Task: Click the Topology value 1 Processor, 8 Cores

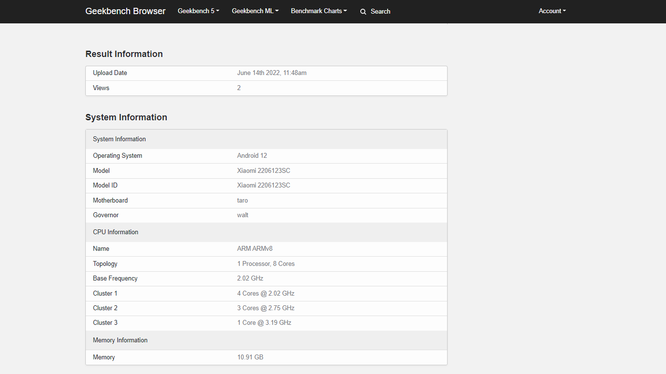Action: 266,264
